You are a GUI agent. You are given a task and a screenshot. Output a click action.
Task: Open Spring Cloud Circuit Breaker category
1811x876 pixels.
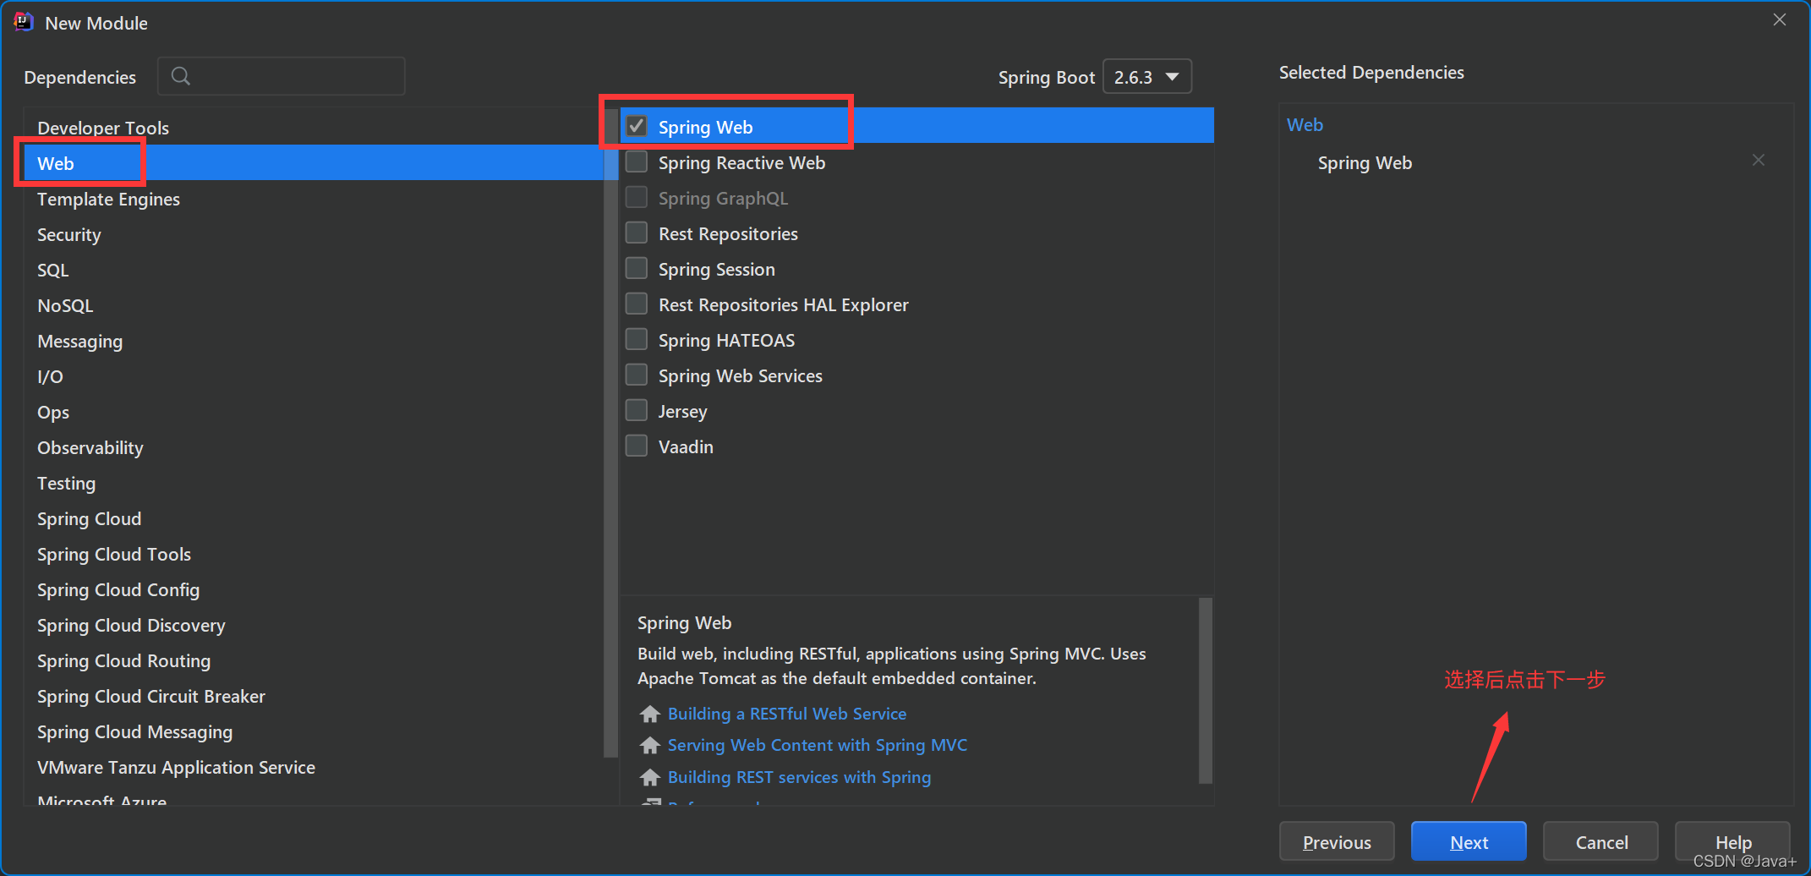(314, 696)
